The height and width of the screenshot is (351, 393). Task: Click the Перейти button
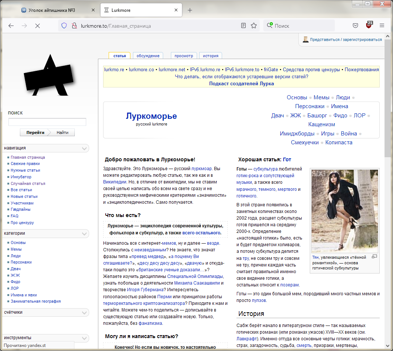[x=35, y=133]
